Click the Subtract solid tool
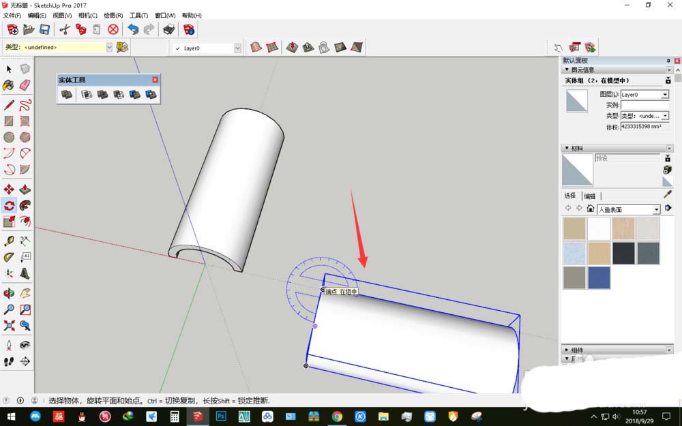The image size is (682, 426). click(119, 94)
